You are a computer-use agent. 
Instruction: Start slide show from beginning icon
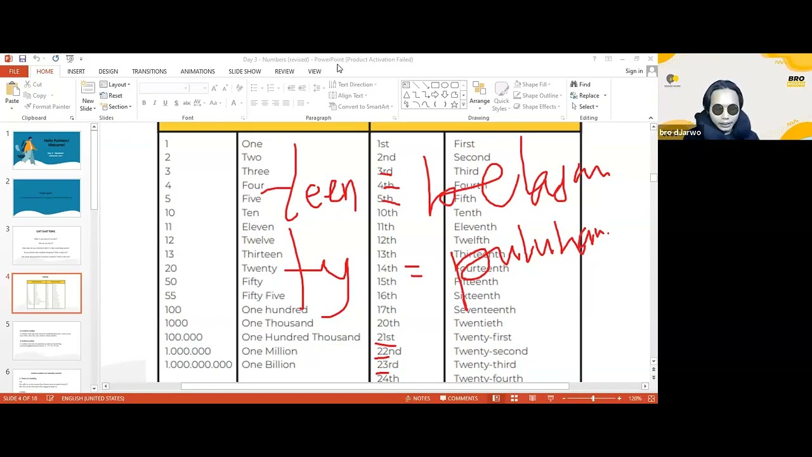click(70, 59)
